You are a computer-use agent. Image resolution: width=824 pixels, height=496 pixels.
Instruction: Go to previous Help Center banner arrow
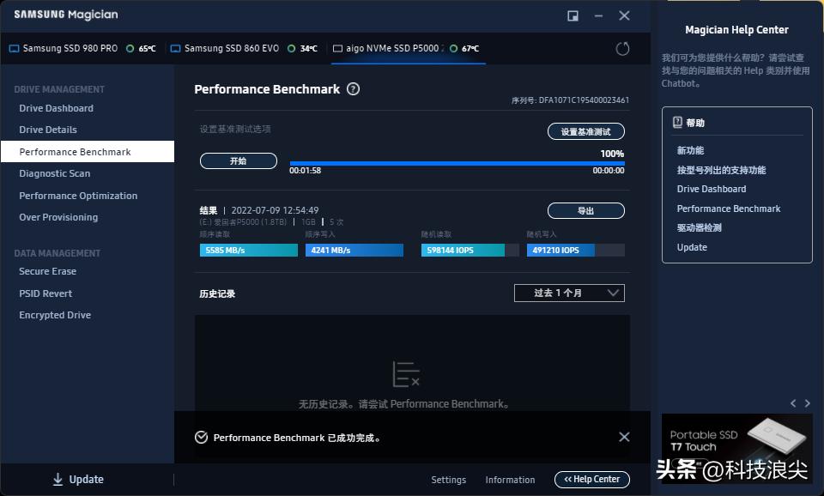coord(793,403)
